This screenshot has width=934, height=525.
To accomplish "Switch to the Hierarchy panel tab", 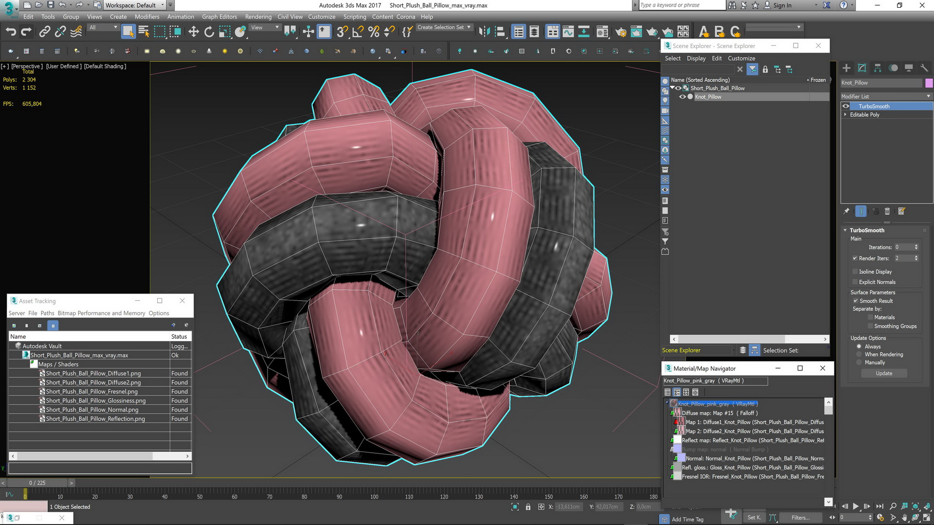I will 878,68.
